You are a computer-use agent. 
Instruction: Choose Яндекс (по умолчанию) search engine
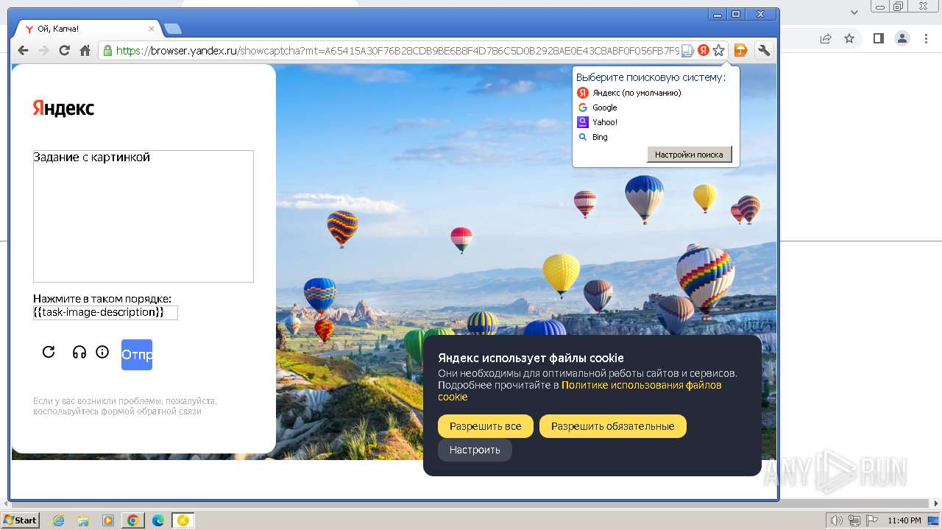click(637, 93)
